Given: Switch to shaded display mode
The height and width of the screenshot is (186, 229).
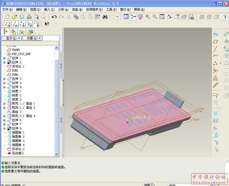Looking at the screenshot, I should 224,17.
